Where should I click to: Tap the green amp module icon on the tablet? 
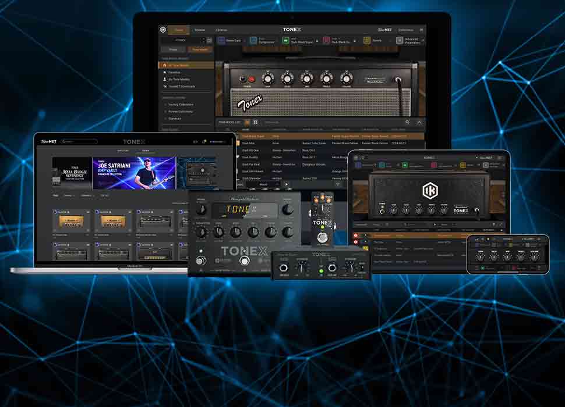405,165
